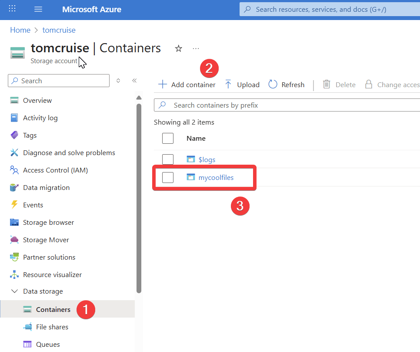Tick the $logs container checkbox
420x352 pixels.
pyautogui.click(x=168, y=159)
